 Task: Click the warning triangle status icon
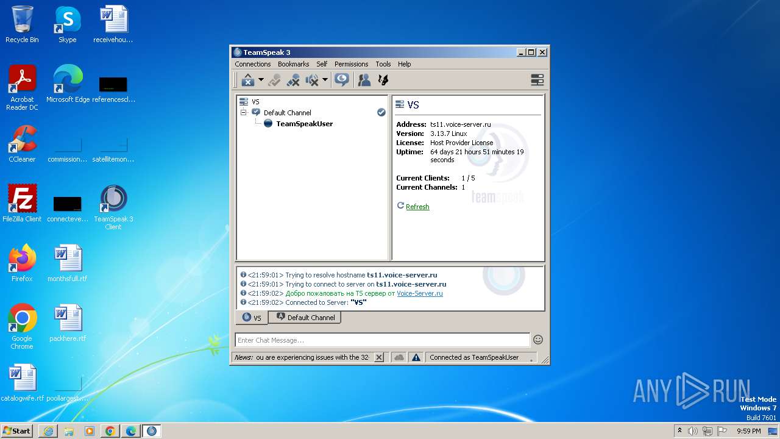pyautogui.click(x=416, y=357)
